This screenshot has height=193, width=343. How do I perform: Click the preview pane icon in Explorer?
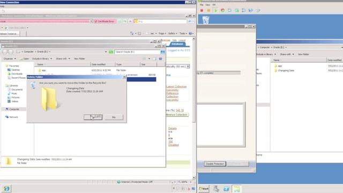(155, 58)
